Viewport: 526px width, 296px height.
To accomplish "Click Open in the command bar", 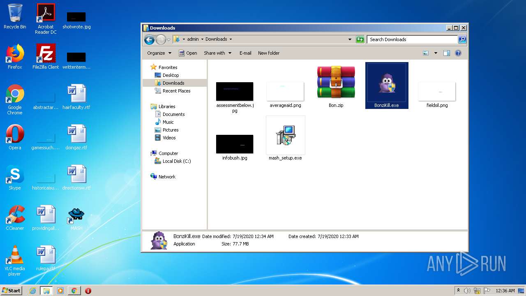I will tap(188, 53).
